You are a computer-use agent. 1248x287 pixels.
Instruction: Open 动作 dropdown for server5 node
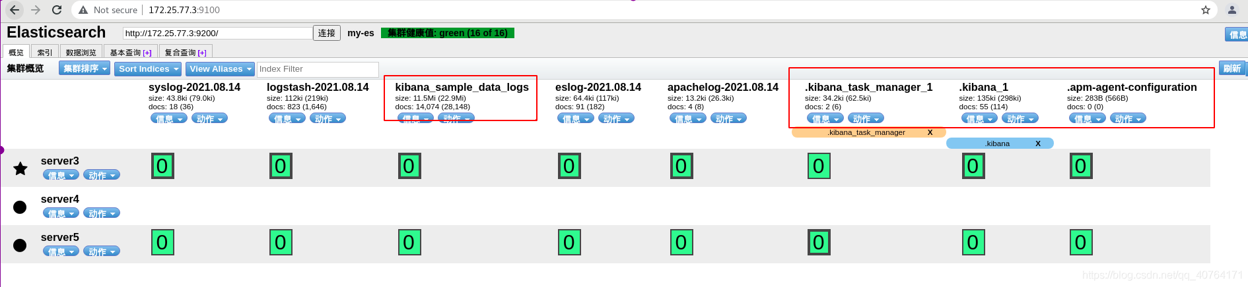[x=102, y=251]
